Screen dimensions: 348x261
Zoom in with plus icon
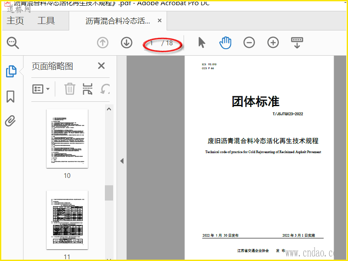pyautogui.click(x=273, y=43)
